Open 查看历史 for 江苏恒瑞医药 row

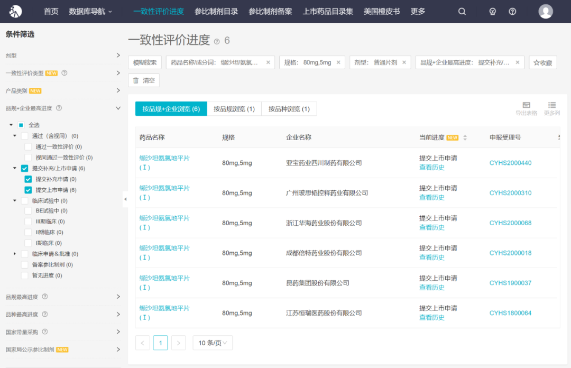tap(431, 317)
